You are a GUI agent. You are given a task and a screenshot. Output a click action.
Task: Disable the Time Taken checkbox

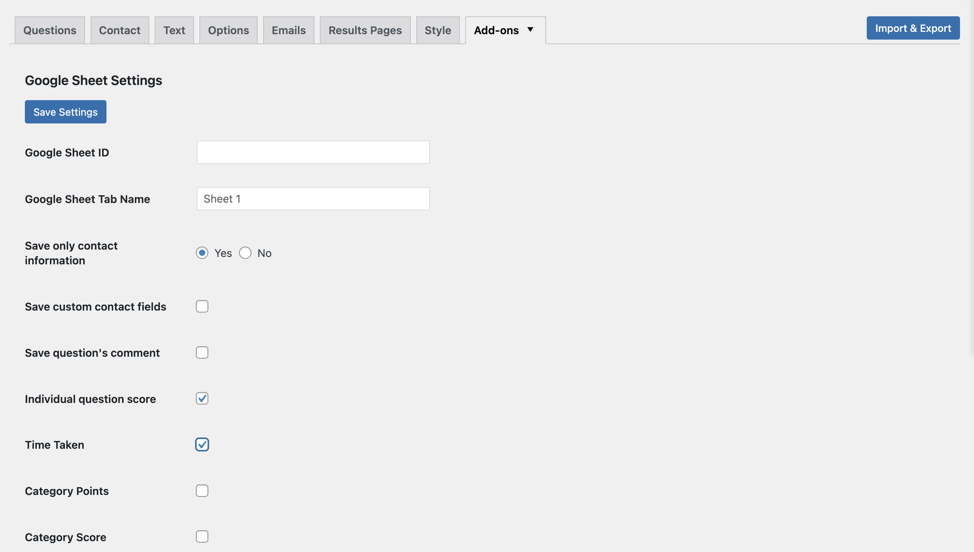(202, 444)
